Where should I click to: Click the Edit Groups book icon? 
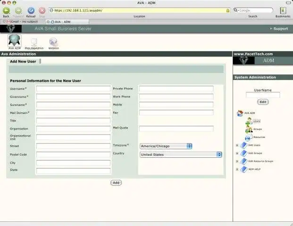243,153
